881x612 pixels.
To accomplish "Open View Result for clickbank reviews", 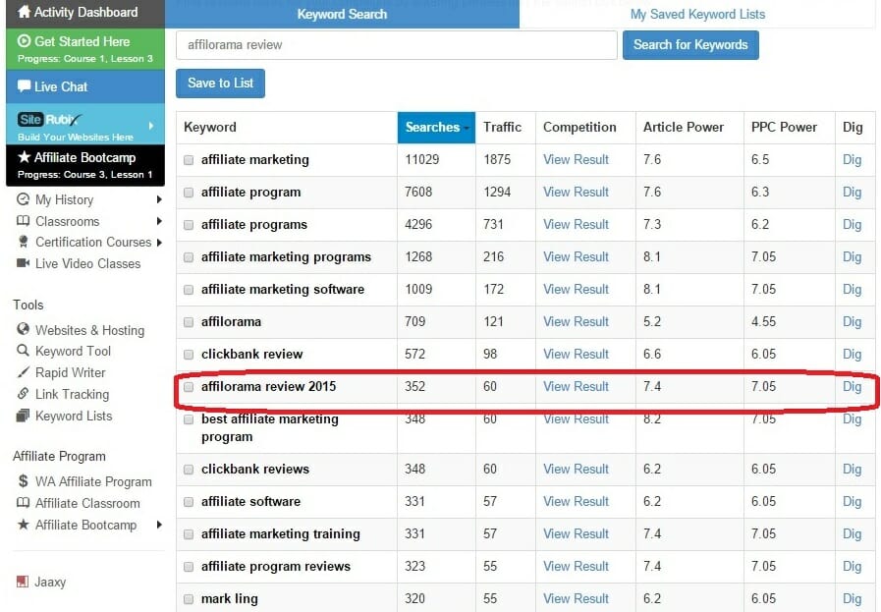I will (576, 470).
